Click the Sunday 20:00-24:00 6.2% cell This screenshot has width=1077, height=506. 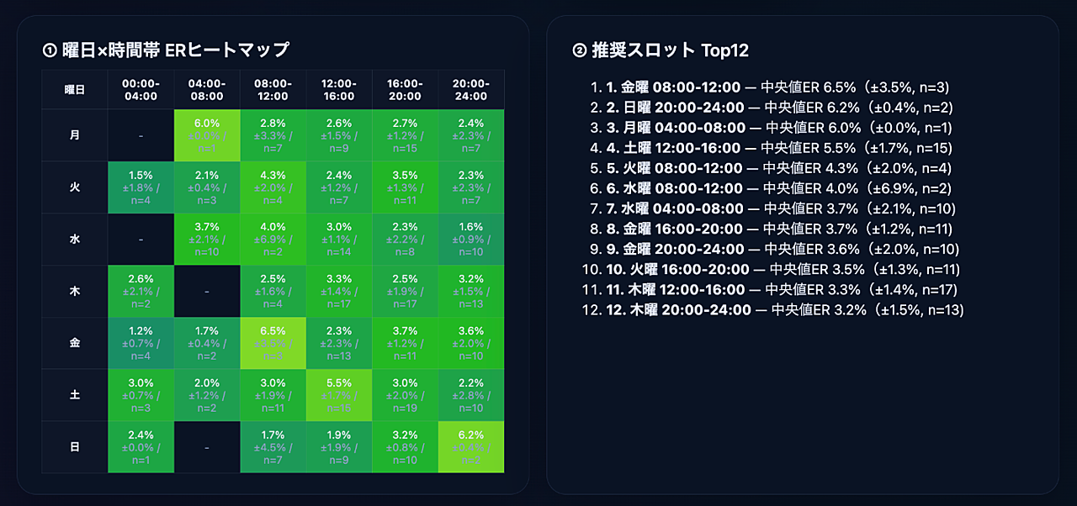click(470, 447)
